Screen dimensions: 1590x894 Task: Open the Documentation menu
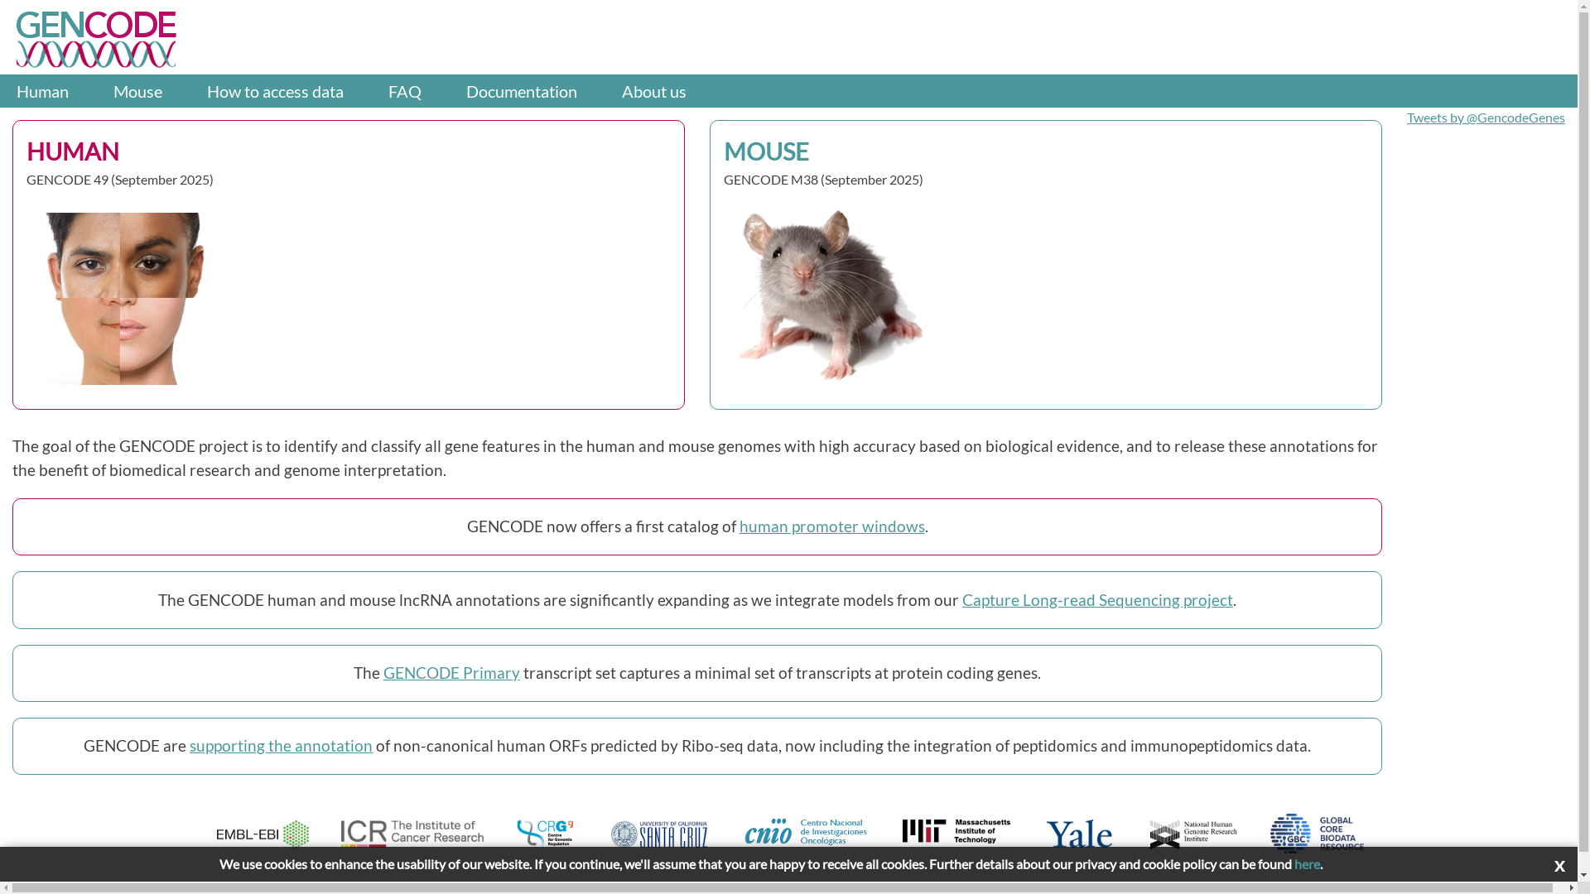point(521,91)
